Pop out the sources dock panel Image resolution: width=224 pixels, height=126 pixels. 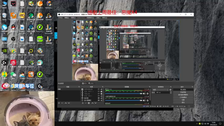pos(102,87)
